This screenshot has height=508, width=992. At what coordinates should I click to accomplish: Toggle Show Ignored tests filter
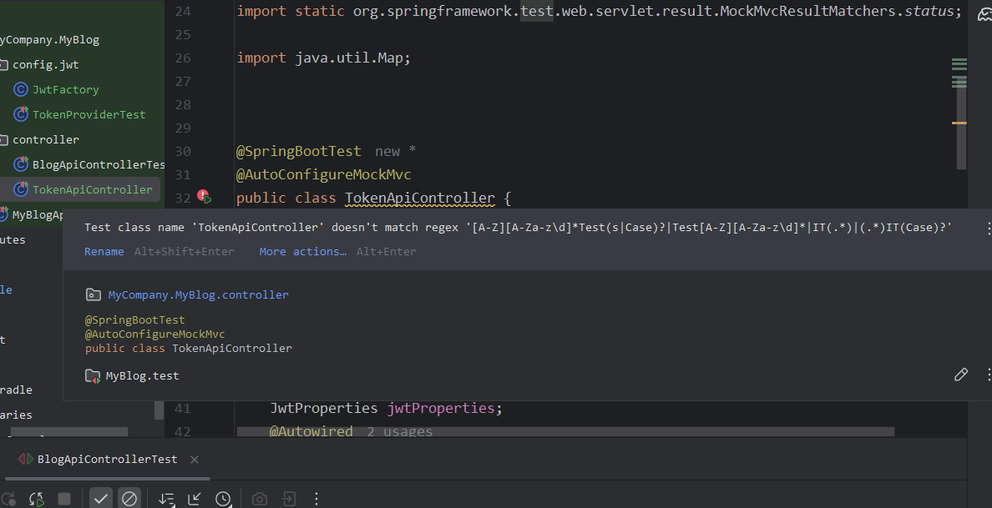(x=129, y=499)
